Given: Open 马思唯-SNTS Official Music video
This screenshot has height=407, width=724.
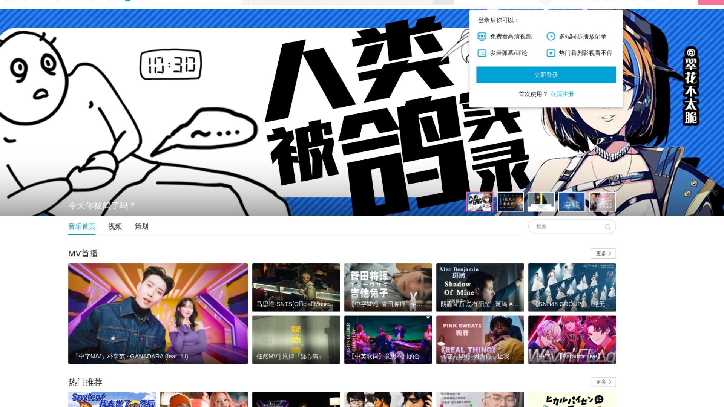Looking at the screenshot, I should click(296, 288).
